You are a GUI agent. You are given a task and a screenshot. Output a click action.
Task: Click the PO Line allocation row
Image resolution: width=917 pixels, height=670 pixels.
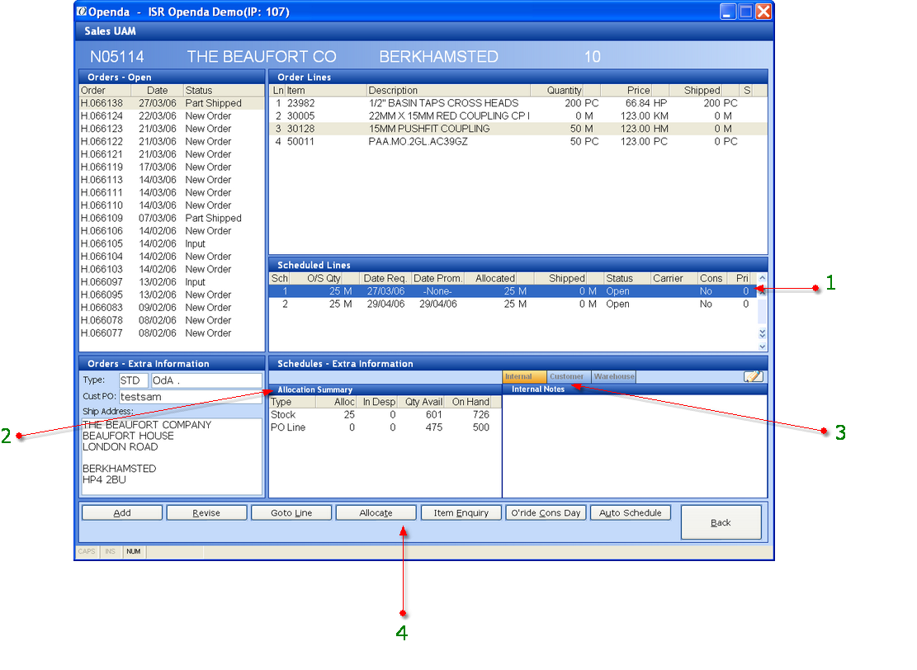385,427
